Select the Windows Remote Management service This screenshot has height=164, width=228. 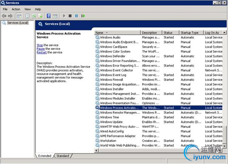159,112
